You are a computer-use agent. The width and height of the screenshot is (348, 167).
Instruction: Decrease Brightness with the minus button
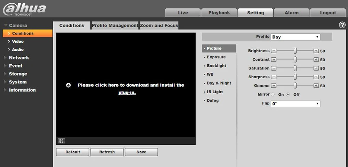point(274,51)
